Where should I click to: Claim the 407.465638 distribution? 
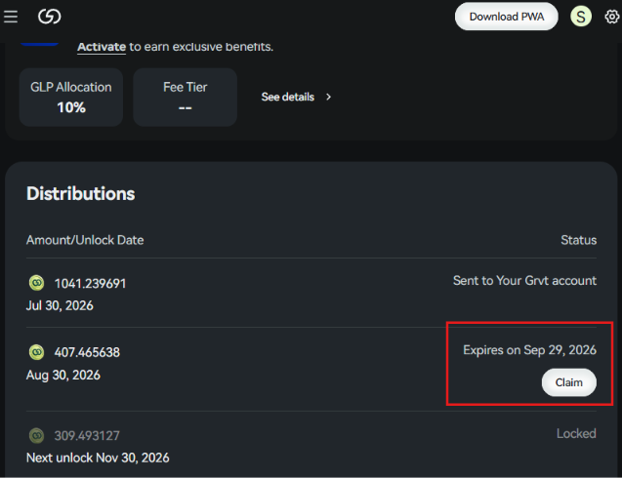tap(568, 382)
